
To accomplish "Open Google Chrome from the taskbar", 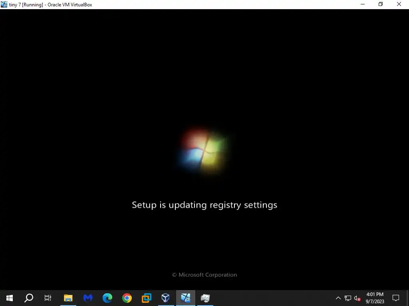I will (127, 298).
